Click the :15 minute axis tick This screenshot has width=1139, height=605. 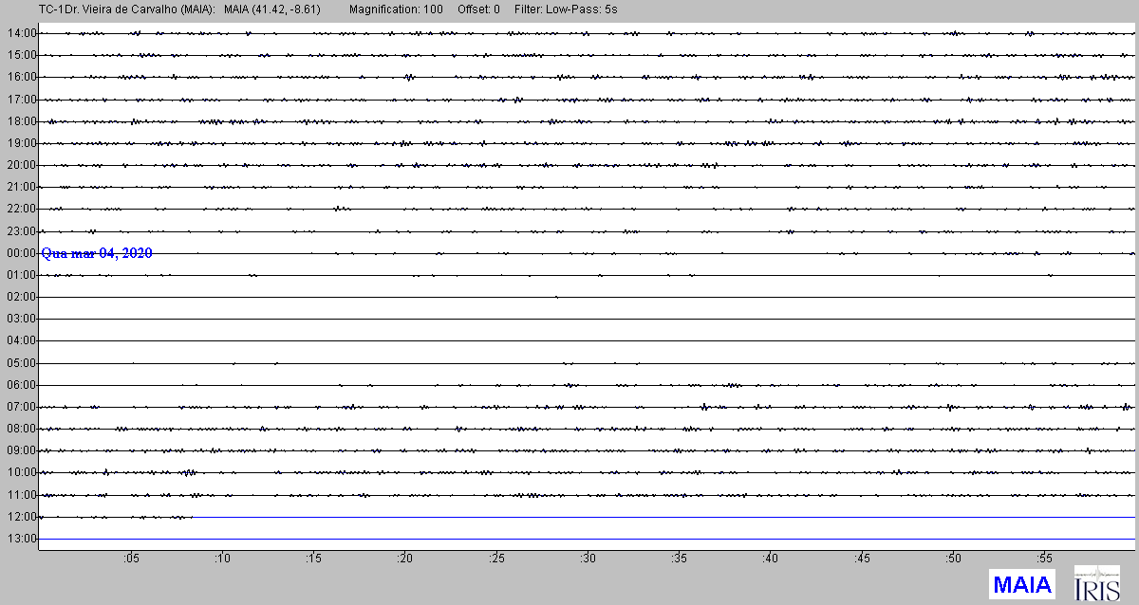pos(313,558)
